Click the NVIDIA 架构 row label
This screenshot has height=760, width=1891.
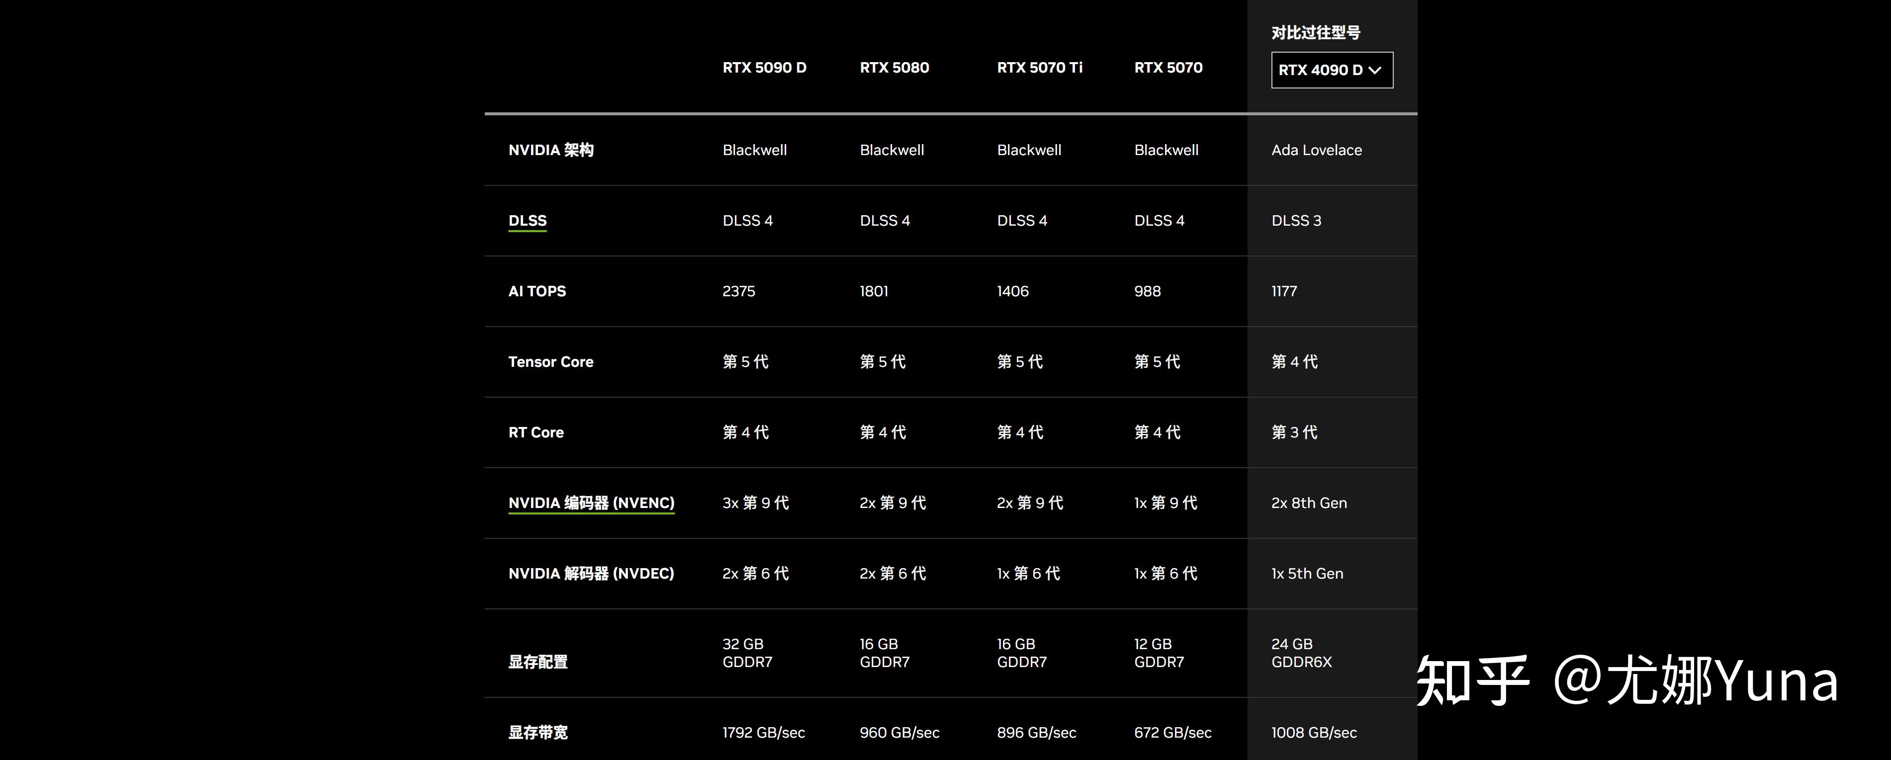click(x=550, y=150)
